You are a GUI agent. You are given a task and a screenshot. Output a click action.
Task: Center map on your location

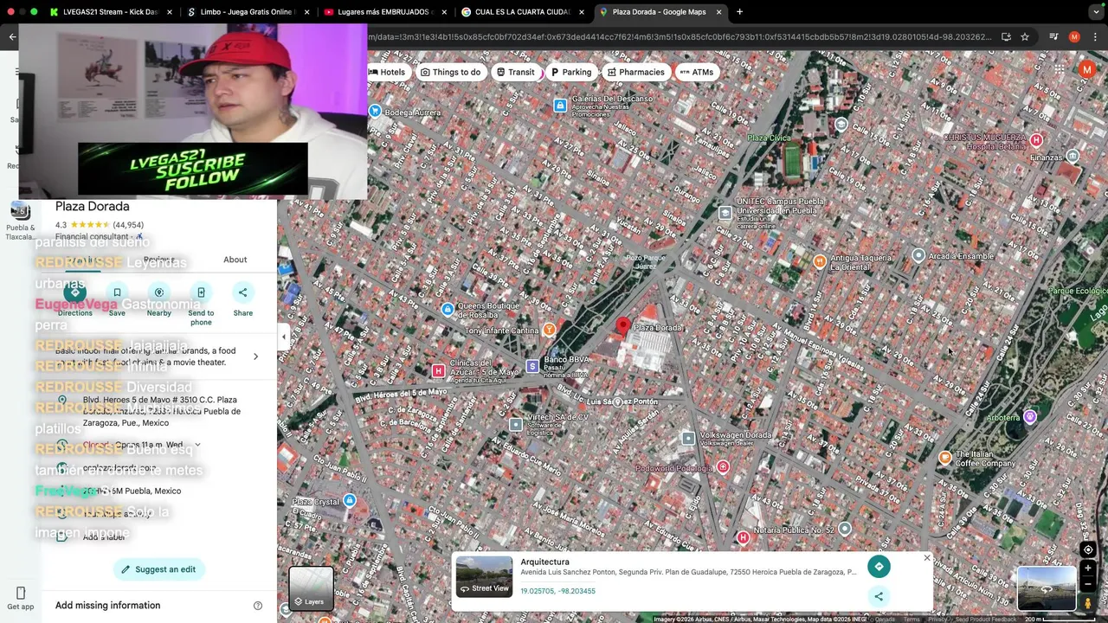point(1088,549)
